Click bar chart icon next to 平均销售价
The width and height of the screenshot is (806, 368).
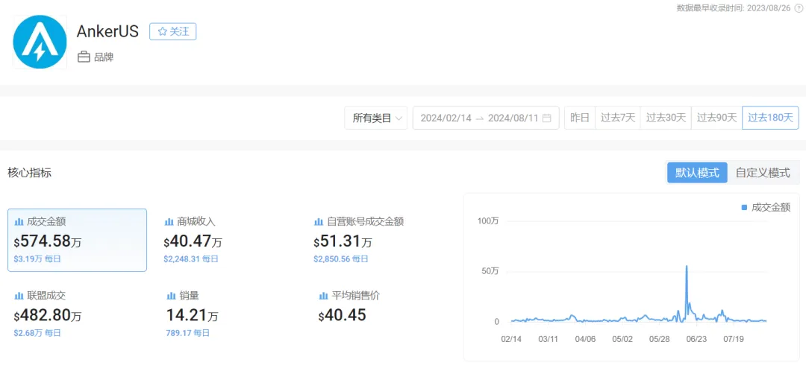(x=323, y=296)
